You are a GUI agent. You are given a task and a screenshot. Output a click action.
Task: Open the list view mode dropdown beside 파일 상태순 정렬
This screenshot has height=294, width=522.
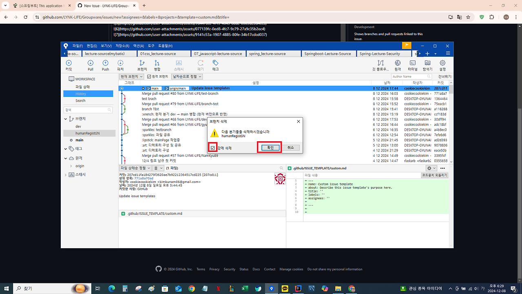coord(158,168)
